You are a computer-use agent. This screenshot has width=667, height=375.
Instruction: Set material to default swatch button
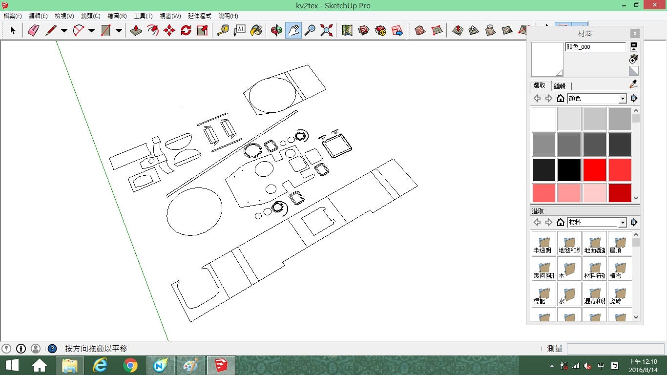pyautogui.click(x=634, y=71)
